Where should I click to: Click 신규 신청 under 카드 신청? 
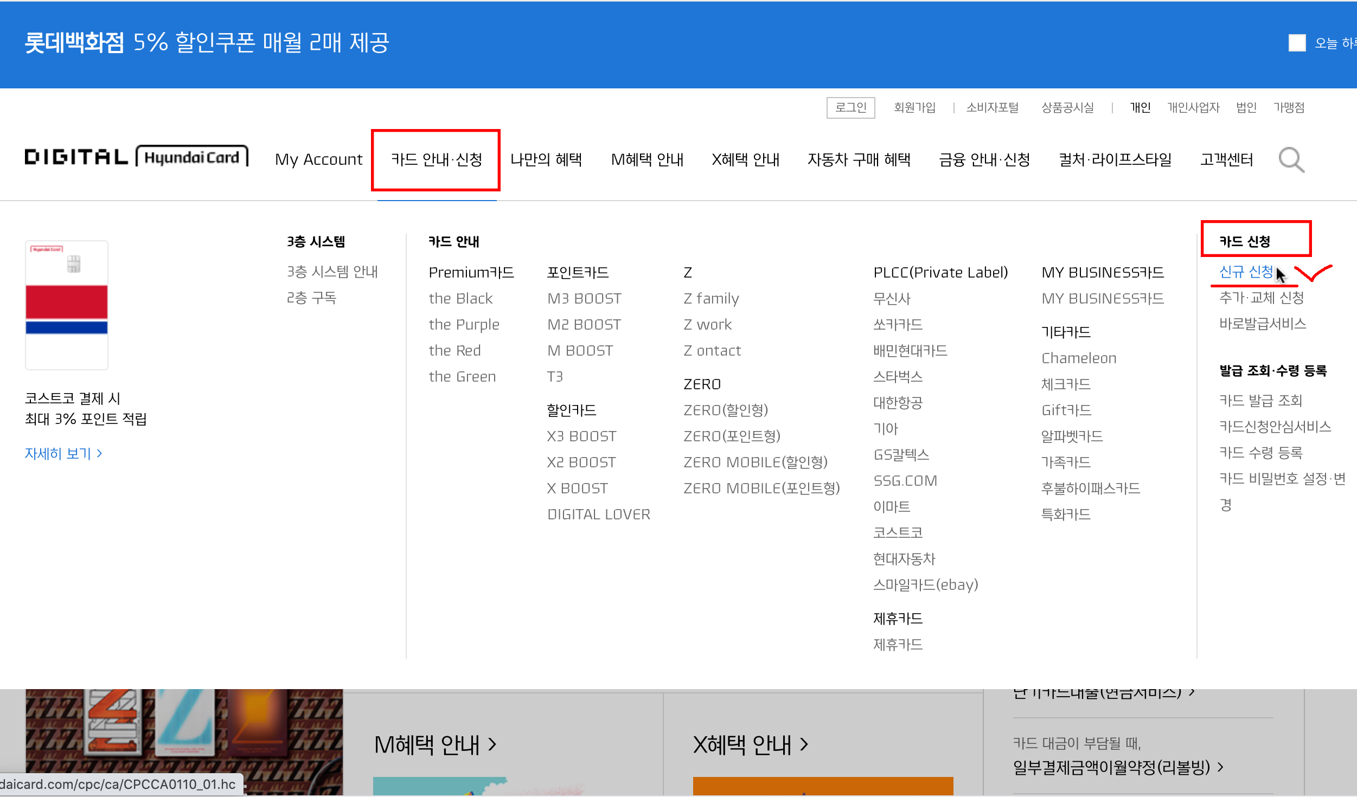pos(1245,271)
